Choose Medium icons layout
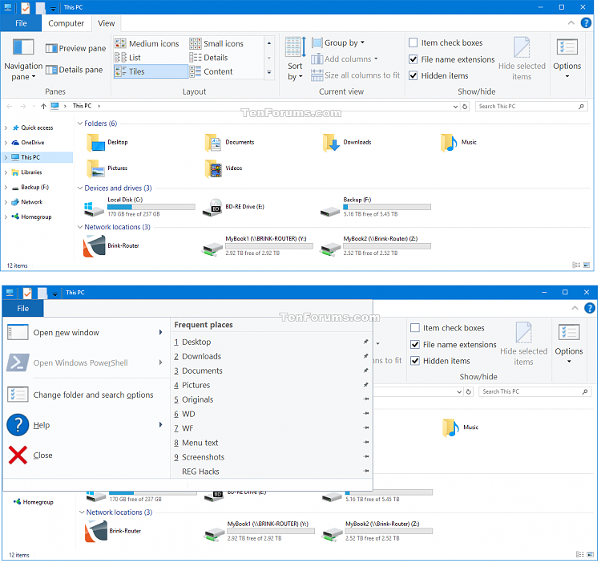Screen dimensions: 601x563 tap(147, 44)
